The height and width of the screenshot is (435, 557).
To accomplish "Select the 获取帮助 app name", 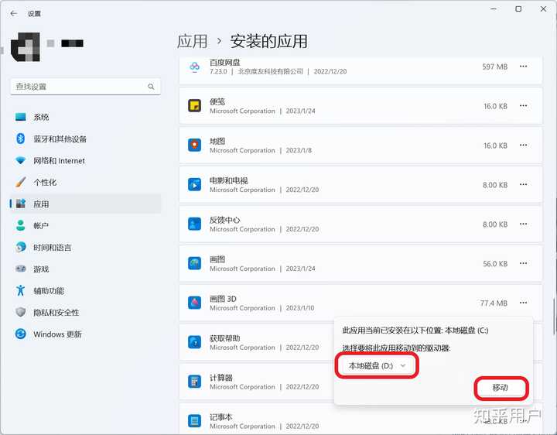I will point(225,338).
